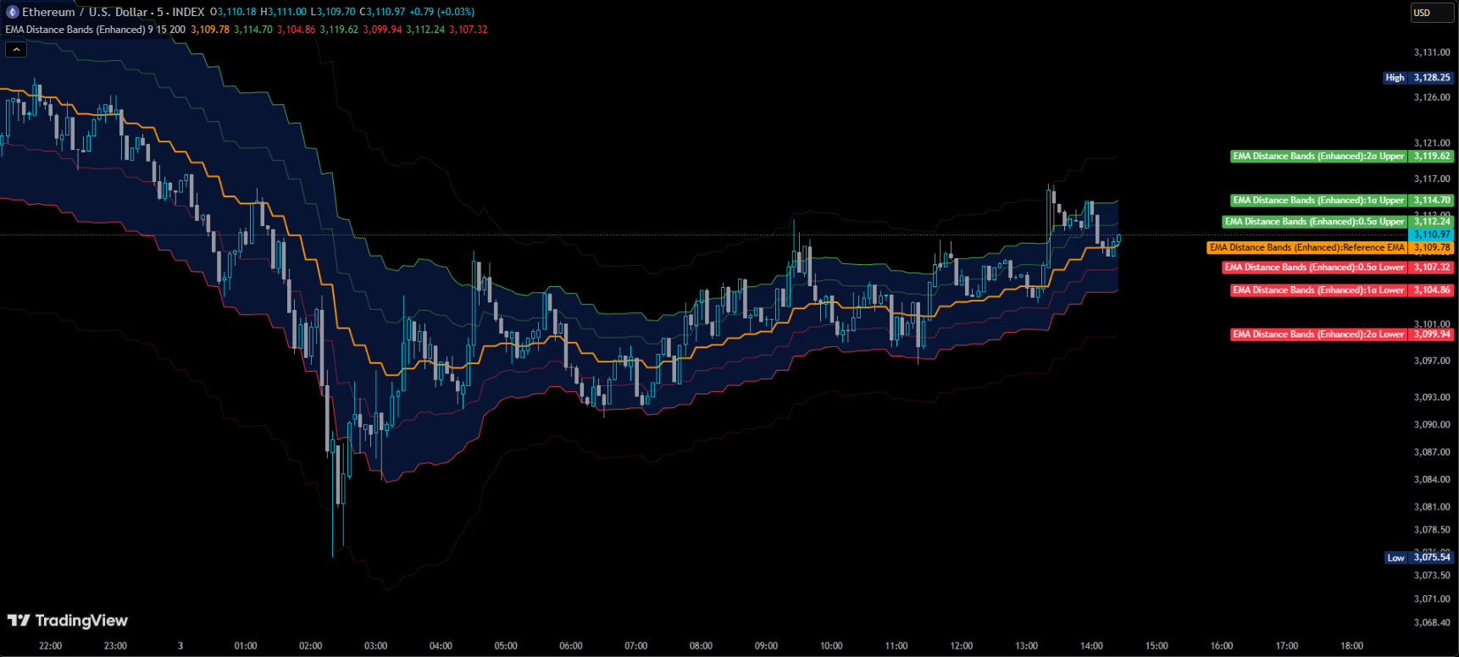Click the 23:00 time axis label
The width and height of the screenshot is (1459, 657).
coord(115,646)
